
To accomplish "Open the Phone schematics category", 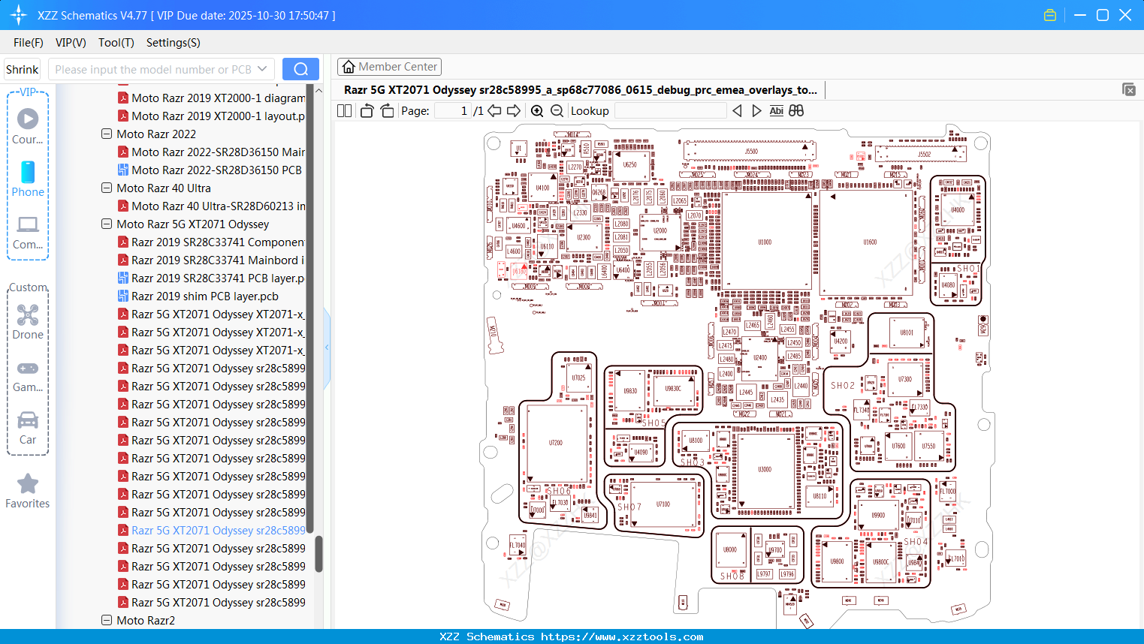I will [27, 179].
